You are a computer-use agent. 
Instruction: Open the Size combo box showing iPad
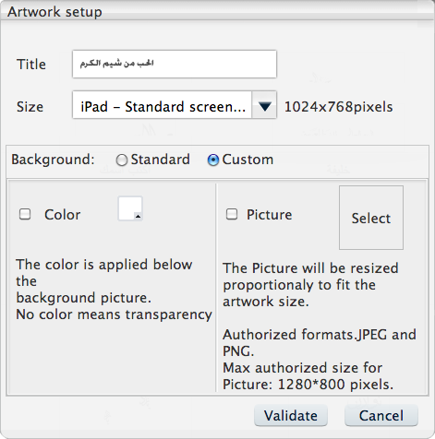pyautogui.click(x=175, y=105)
